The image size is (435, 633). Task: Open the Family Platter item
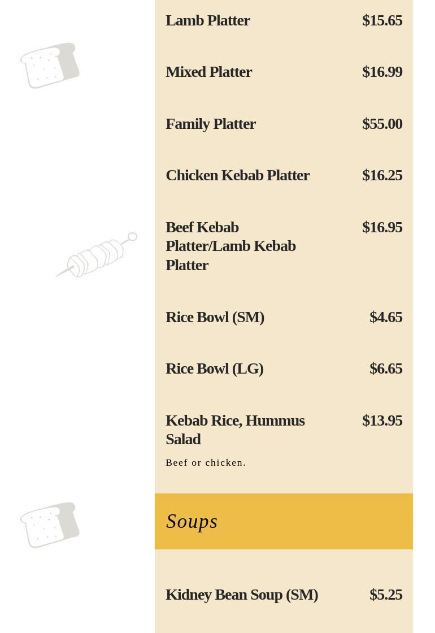tap(211, 124)
